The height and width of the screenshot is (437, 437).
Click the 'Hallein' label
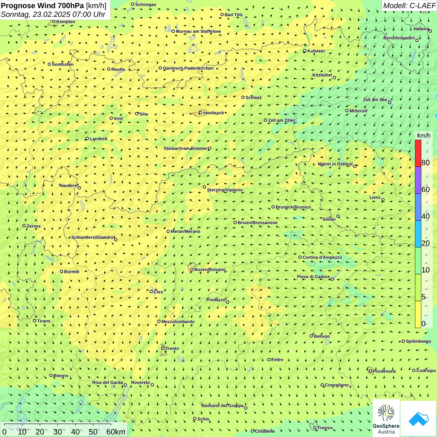421,29
